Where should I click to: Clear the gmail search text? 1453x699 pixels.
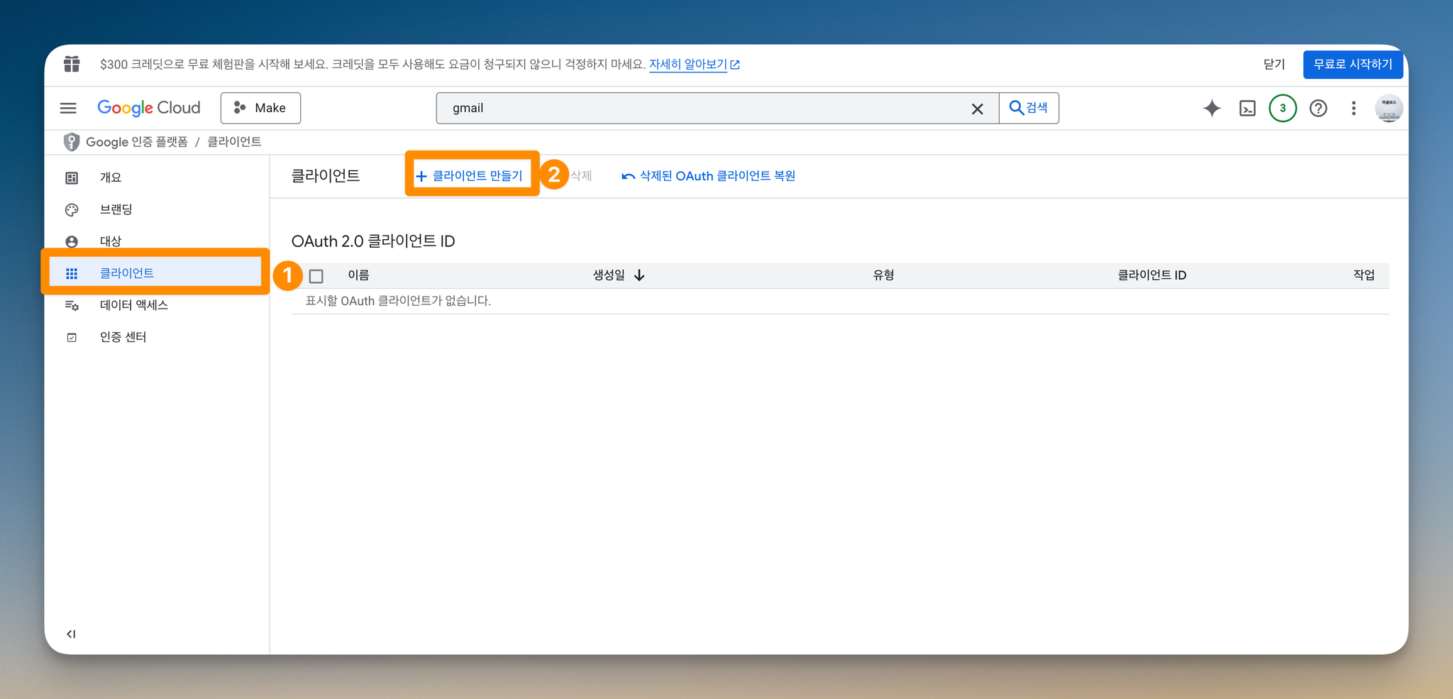977,109
